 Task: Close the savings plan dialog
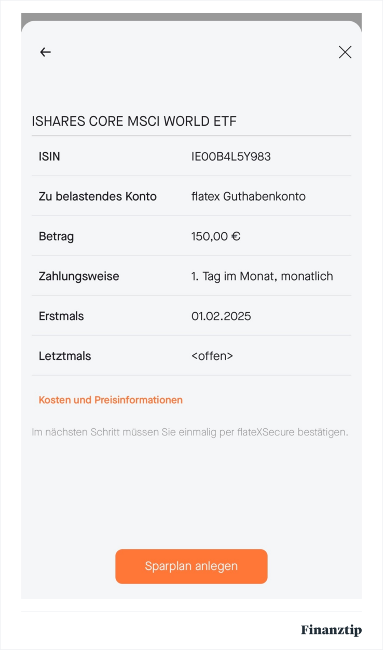345,52
